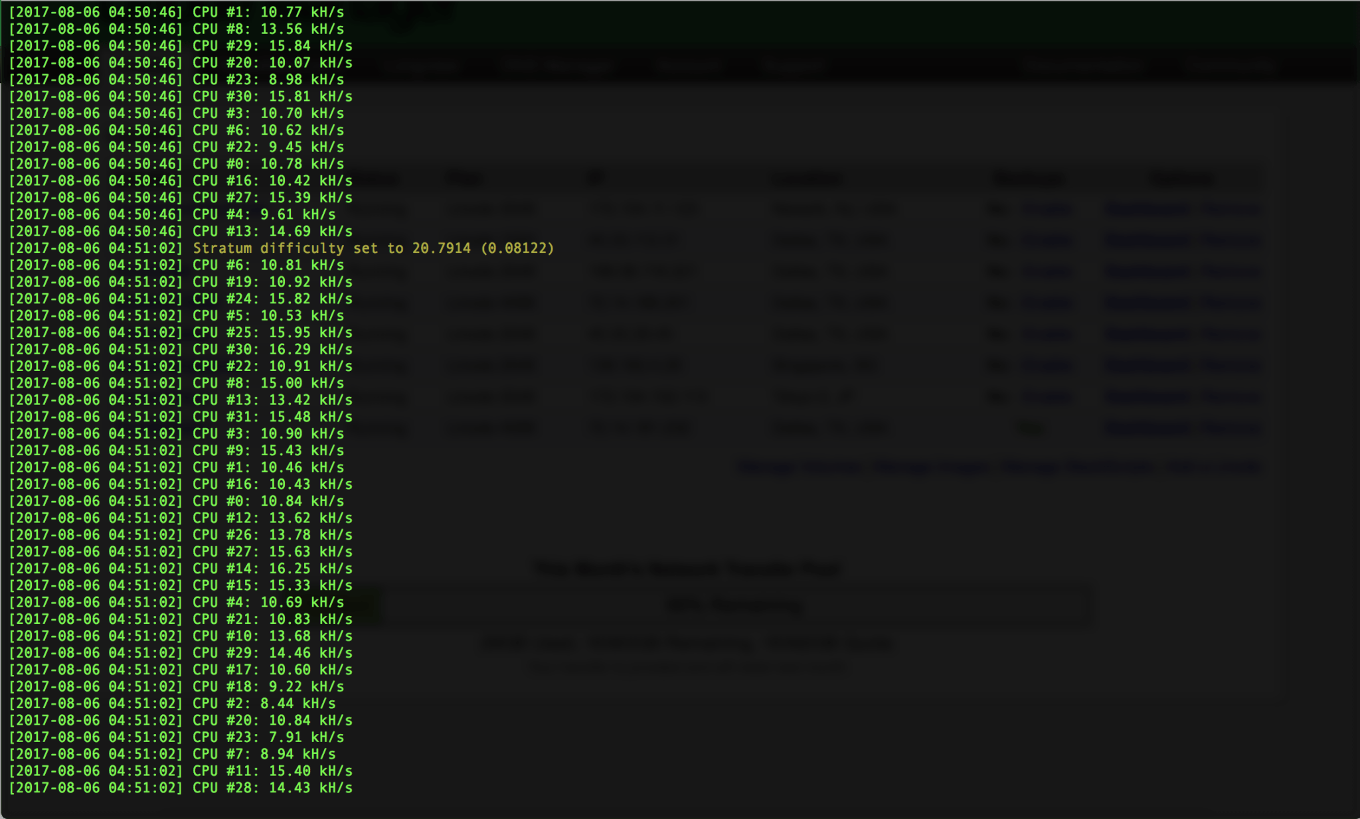Image resolution: width=1360 pixels, height=819 pixels.
Task: Select the 'CPU #26: 13.78 kH/s' entry
Action: [x=180, y=535]
